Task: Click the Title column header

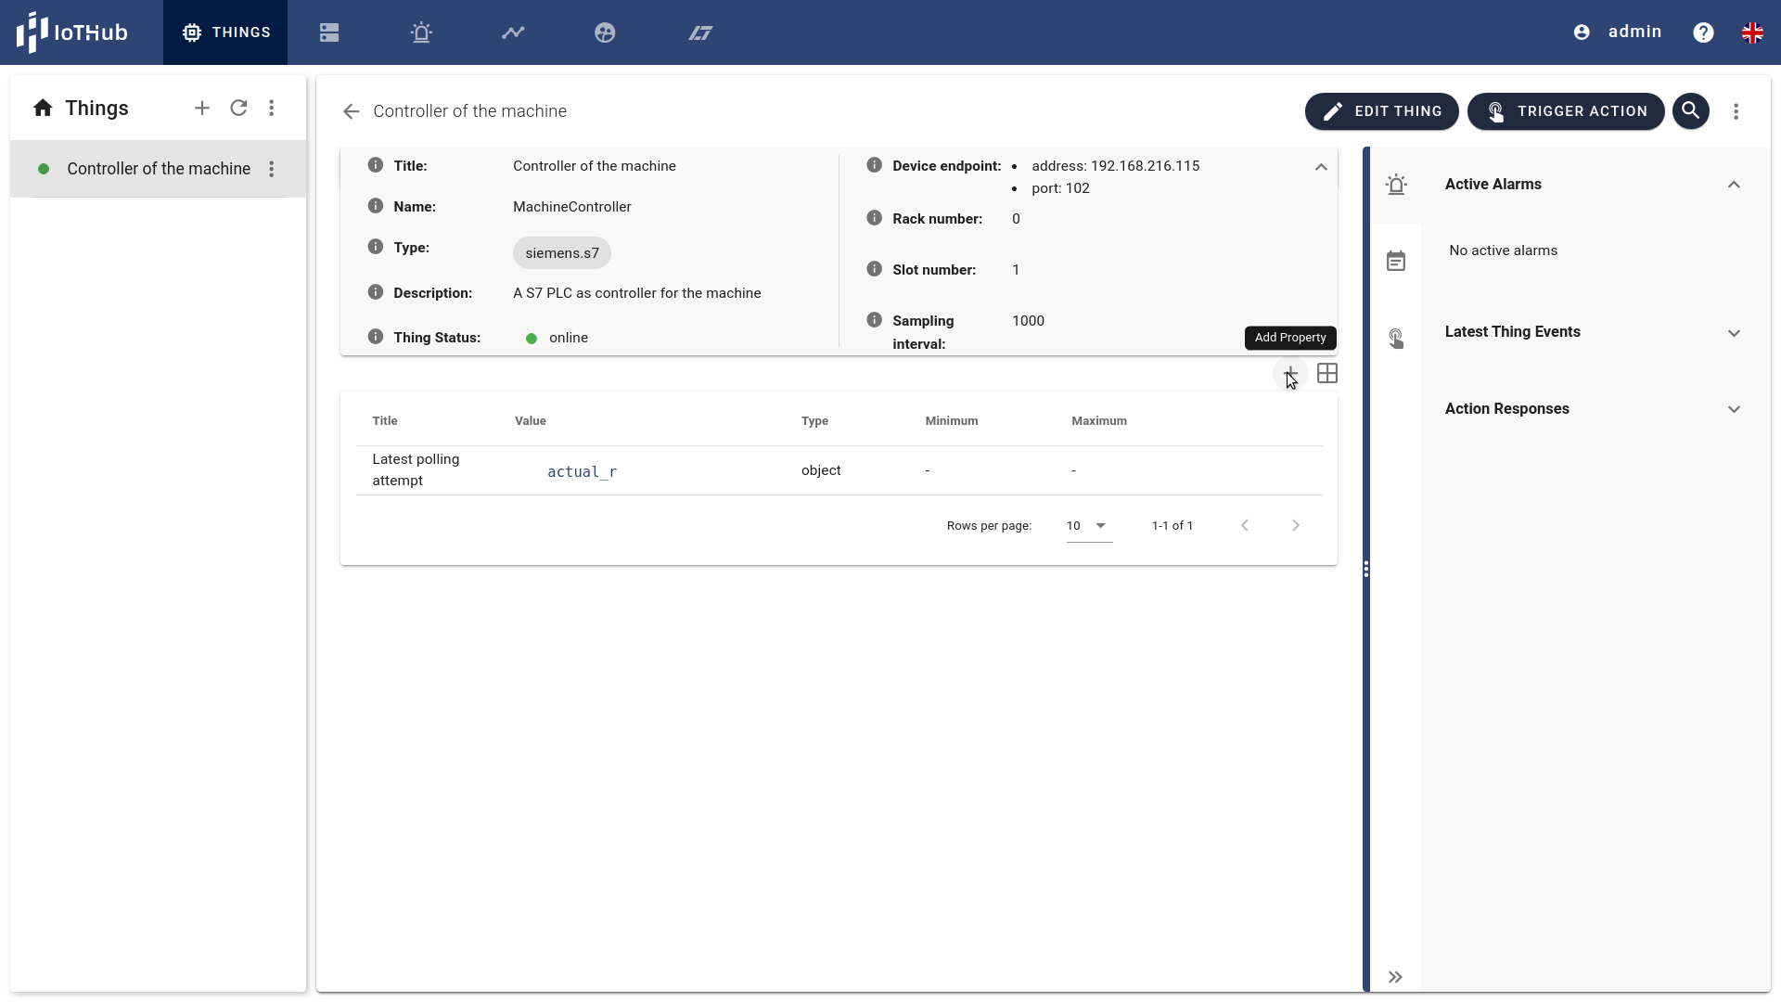Action: (385, 421)
